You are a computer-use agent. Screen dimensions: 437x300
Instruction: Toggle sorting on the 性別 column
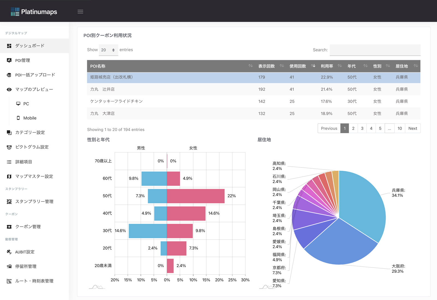(x=388, y=66)
